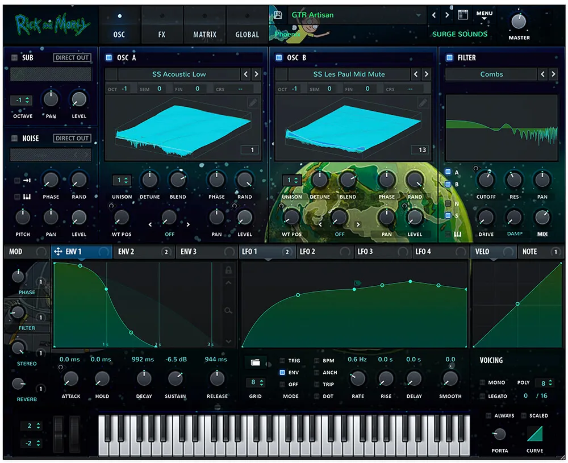This screenshot has height=463, width=568.
Task: Open the LFO shape folder icon
Action: click(x=256, y=362)
